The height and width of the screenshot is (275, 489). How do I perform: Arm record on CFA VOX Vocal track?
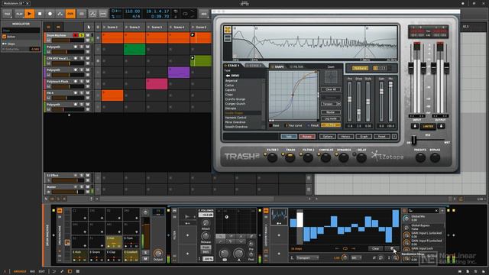pyautogui.click(x=75, y=58)
